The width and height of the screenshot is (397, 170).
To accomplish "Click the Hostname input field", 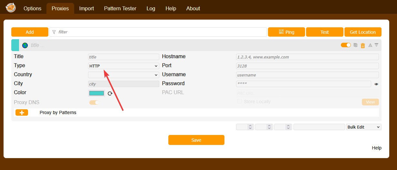I will pos(307,57).
